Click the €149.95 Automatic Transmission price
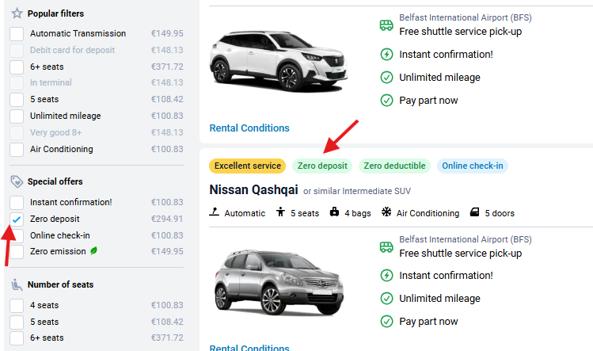The width and height of the screenshot is (593, 351). point(167,33)
